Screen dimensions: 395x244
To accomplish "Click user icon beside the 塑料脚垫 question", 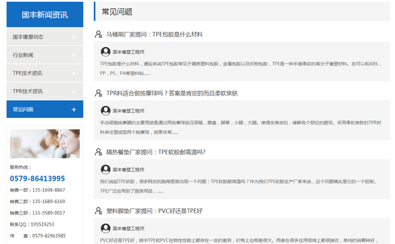I will [x=98, y=211].
